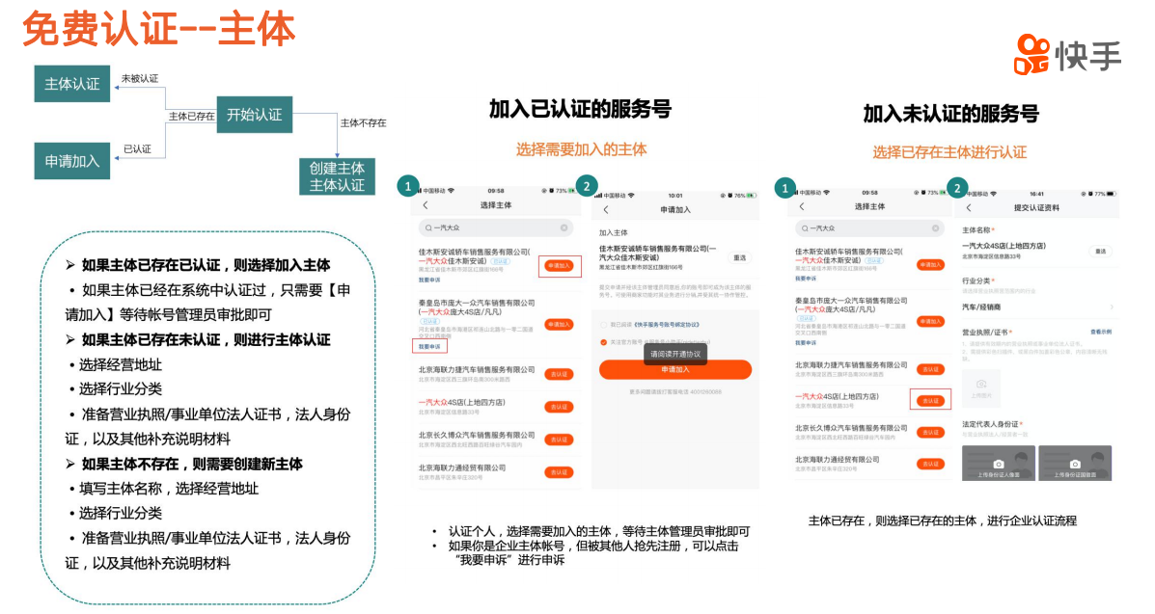Uncheck 关注官方账号 option

603,342
